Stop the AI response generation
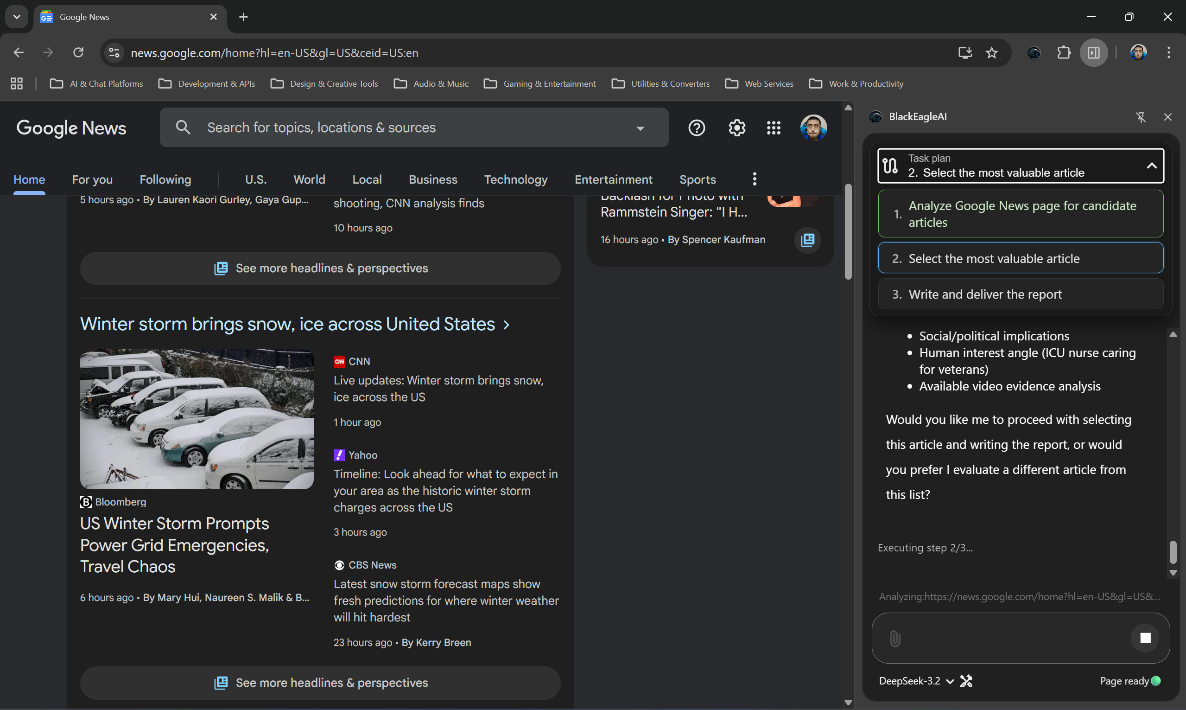The width and height of the screenshot is (1186, 710). 1145,637
